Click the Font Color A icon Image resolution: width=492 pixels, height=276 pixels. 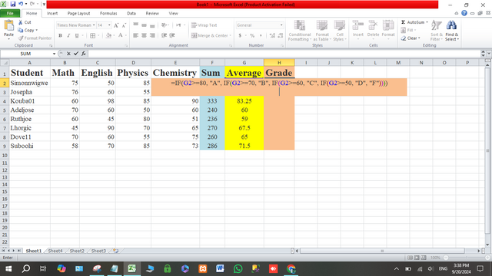click(121, 36)
